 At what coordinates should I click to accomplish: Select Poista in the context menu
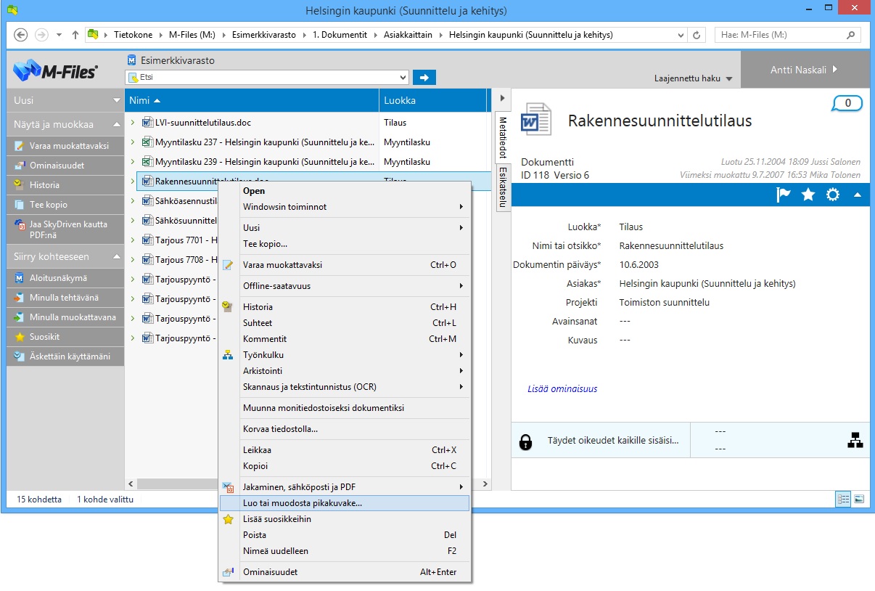345,535
